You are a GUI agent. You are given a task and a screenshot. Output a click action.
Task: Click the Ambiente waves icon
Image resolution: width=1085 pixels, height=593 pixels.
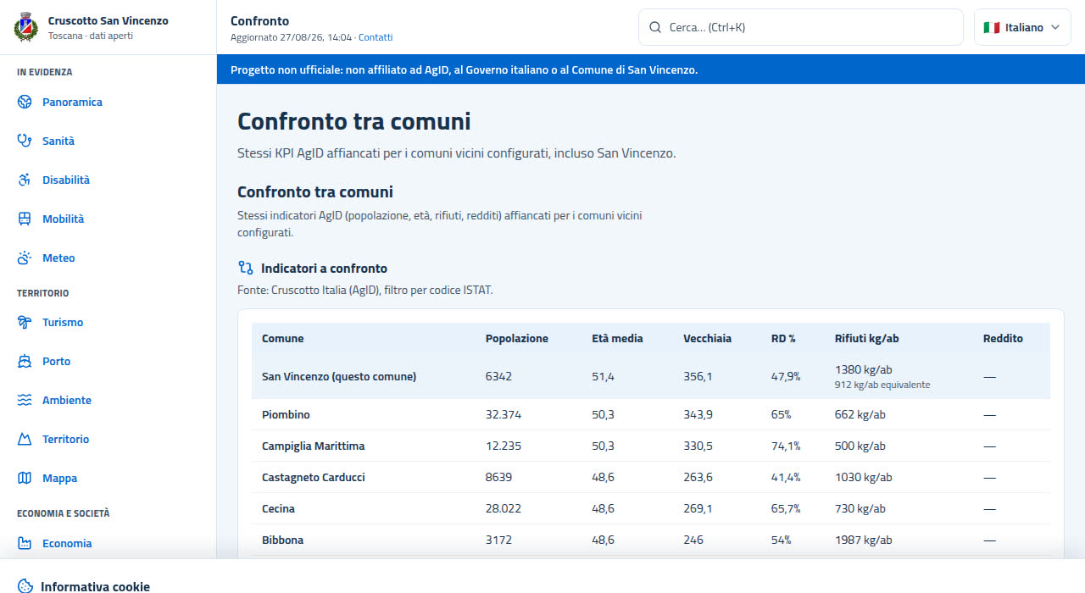(x=25, y=401)
